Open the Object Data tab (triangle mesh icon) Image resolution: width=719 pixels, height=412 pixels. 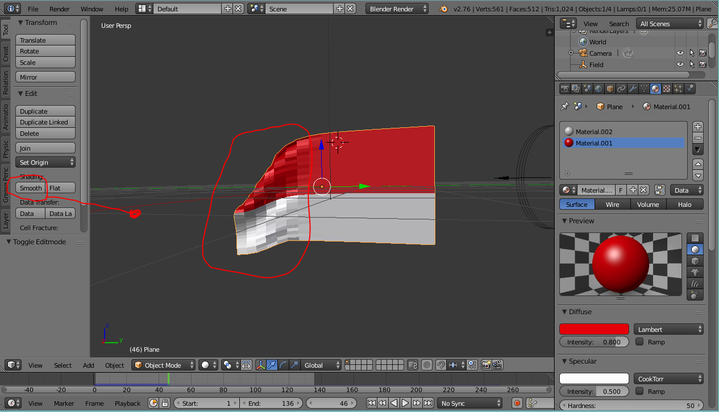pos(644,89)
